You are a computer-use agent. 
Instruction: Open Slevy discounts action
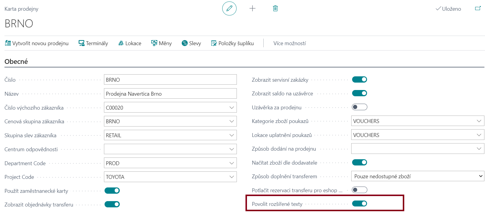pos(191,43)
